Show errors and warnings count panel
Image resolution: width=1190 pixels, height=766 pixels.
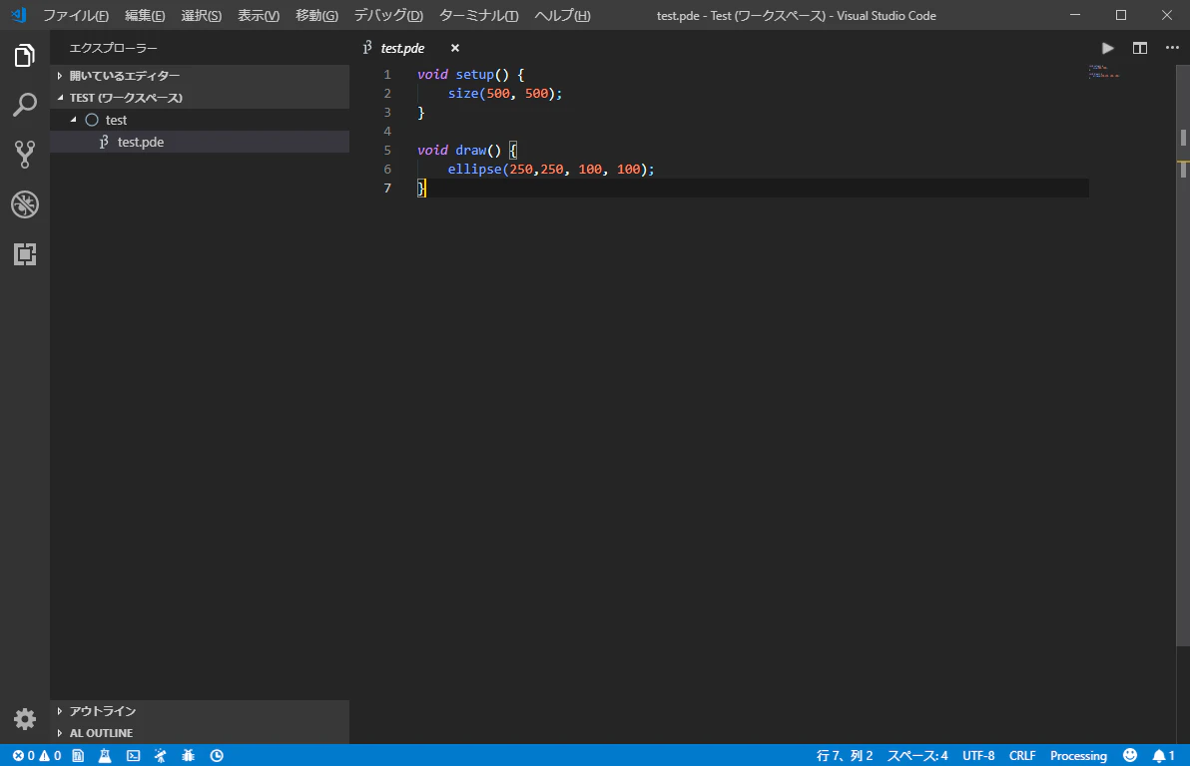tap(36, 755)
